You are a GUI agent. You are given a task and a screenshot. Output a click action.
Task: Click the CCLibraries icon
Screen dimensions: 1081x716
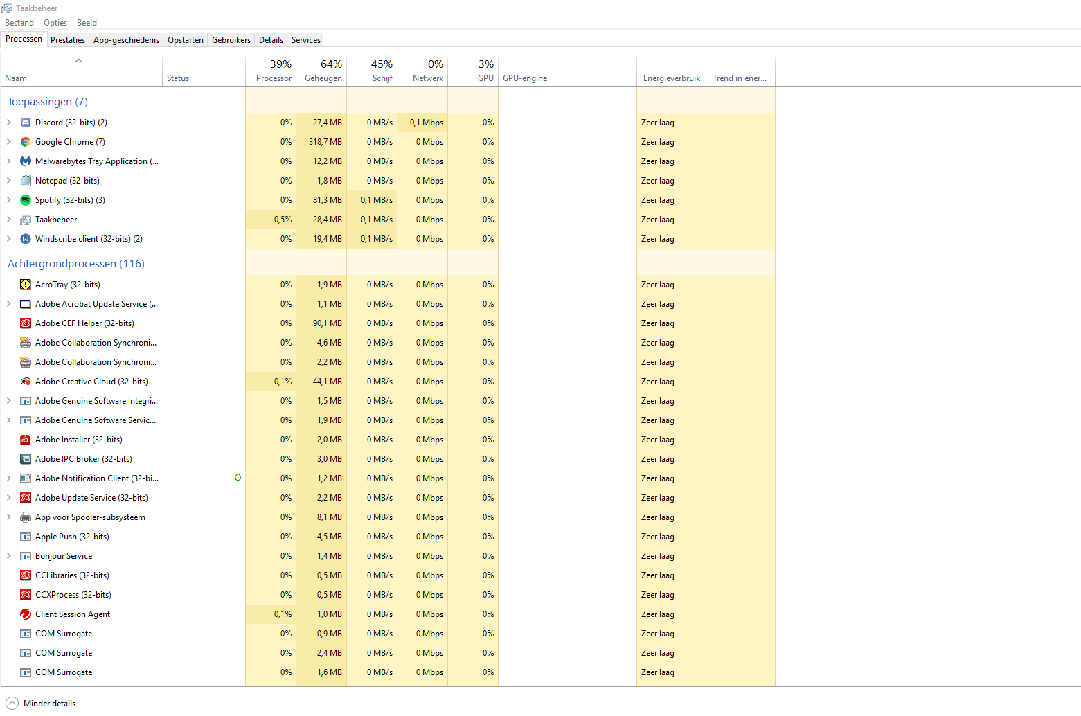pyautogui.click(x=26, y=575)
